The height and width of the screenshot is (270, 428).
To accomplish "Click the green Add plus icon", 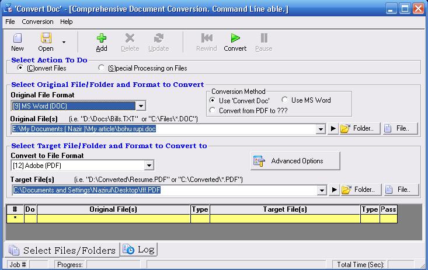I will (x=102, y=38).
